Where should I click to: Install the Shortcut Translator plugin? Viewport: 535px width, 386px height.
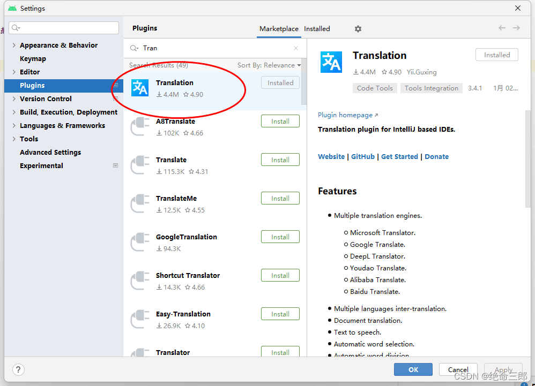coord(280,275)
